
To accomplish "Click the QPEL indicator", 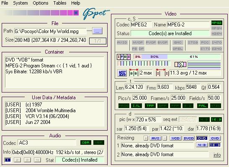I will 178,49.
